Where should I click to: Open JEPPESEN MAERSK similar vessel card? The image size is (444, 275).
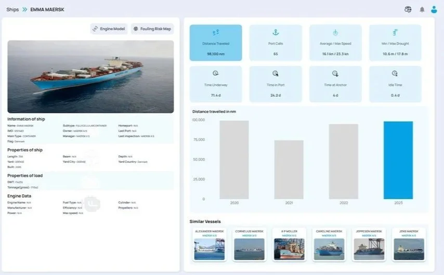point(369,244)
